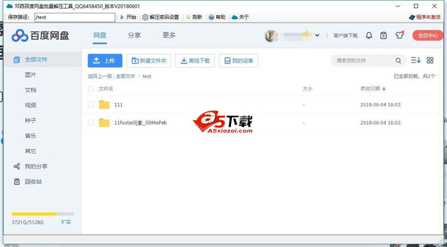Check the box for folder 111
The height and width of the screenshot is (247, 447).
[x=91, y=104]
